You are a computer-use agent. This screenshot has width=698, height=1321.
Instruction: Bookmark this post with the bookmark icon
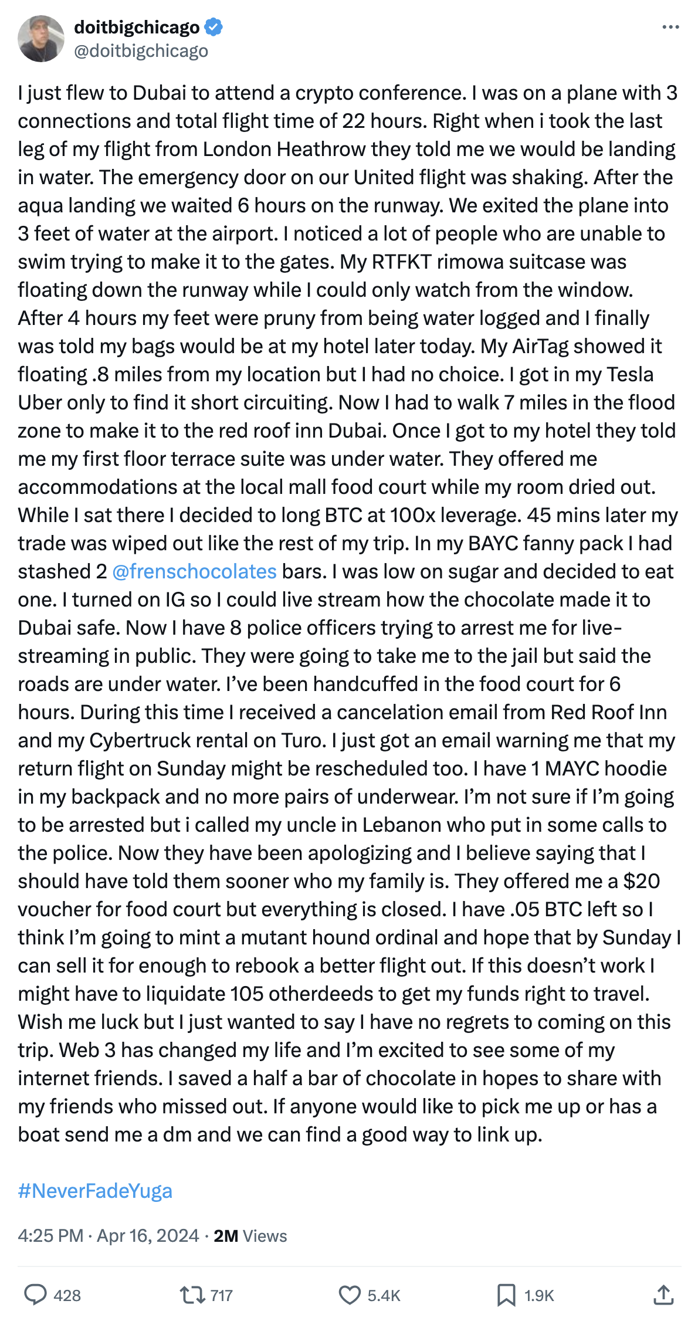506,1295
